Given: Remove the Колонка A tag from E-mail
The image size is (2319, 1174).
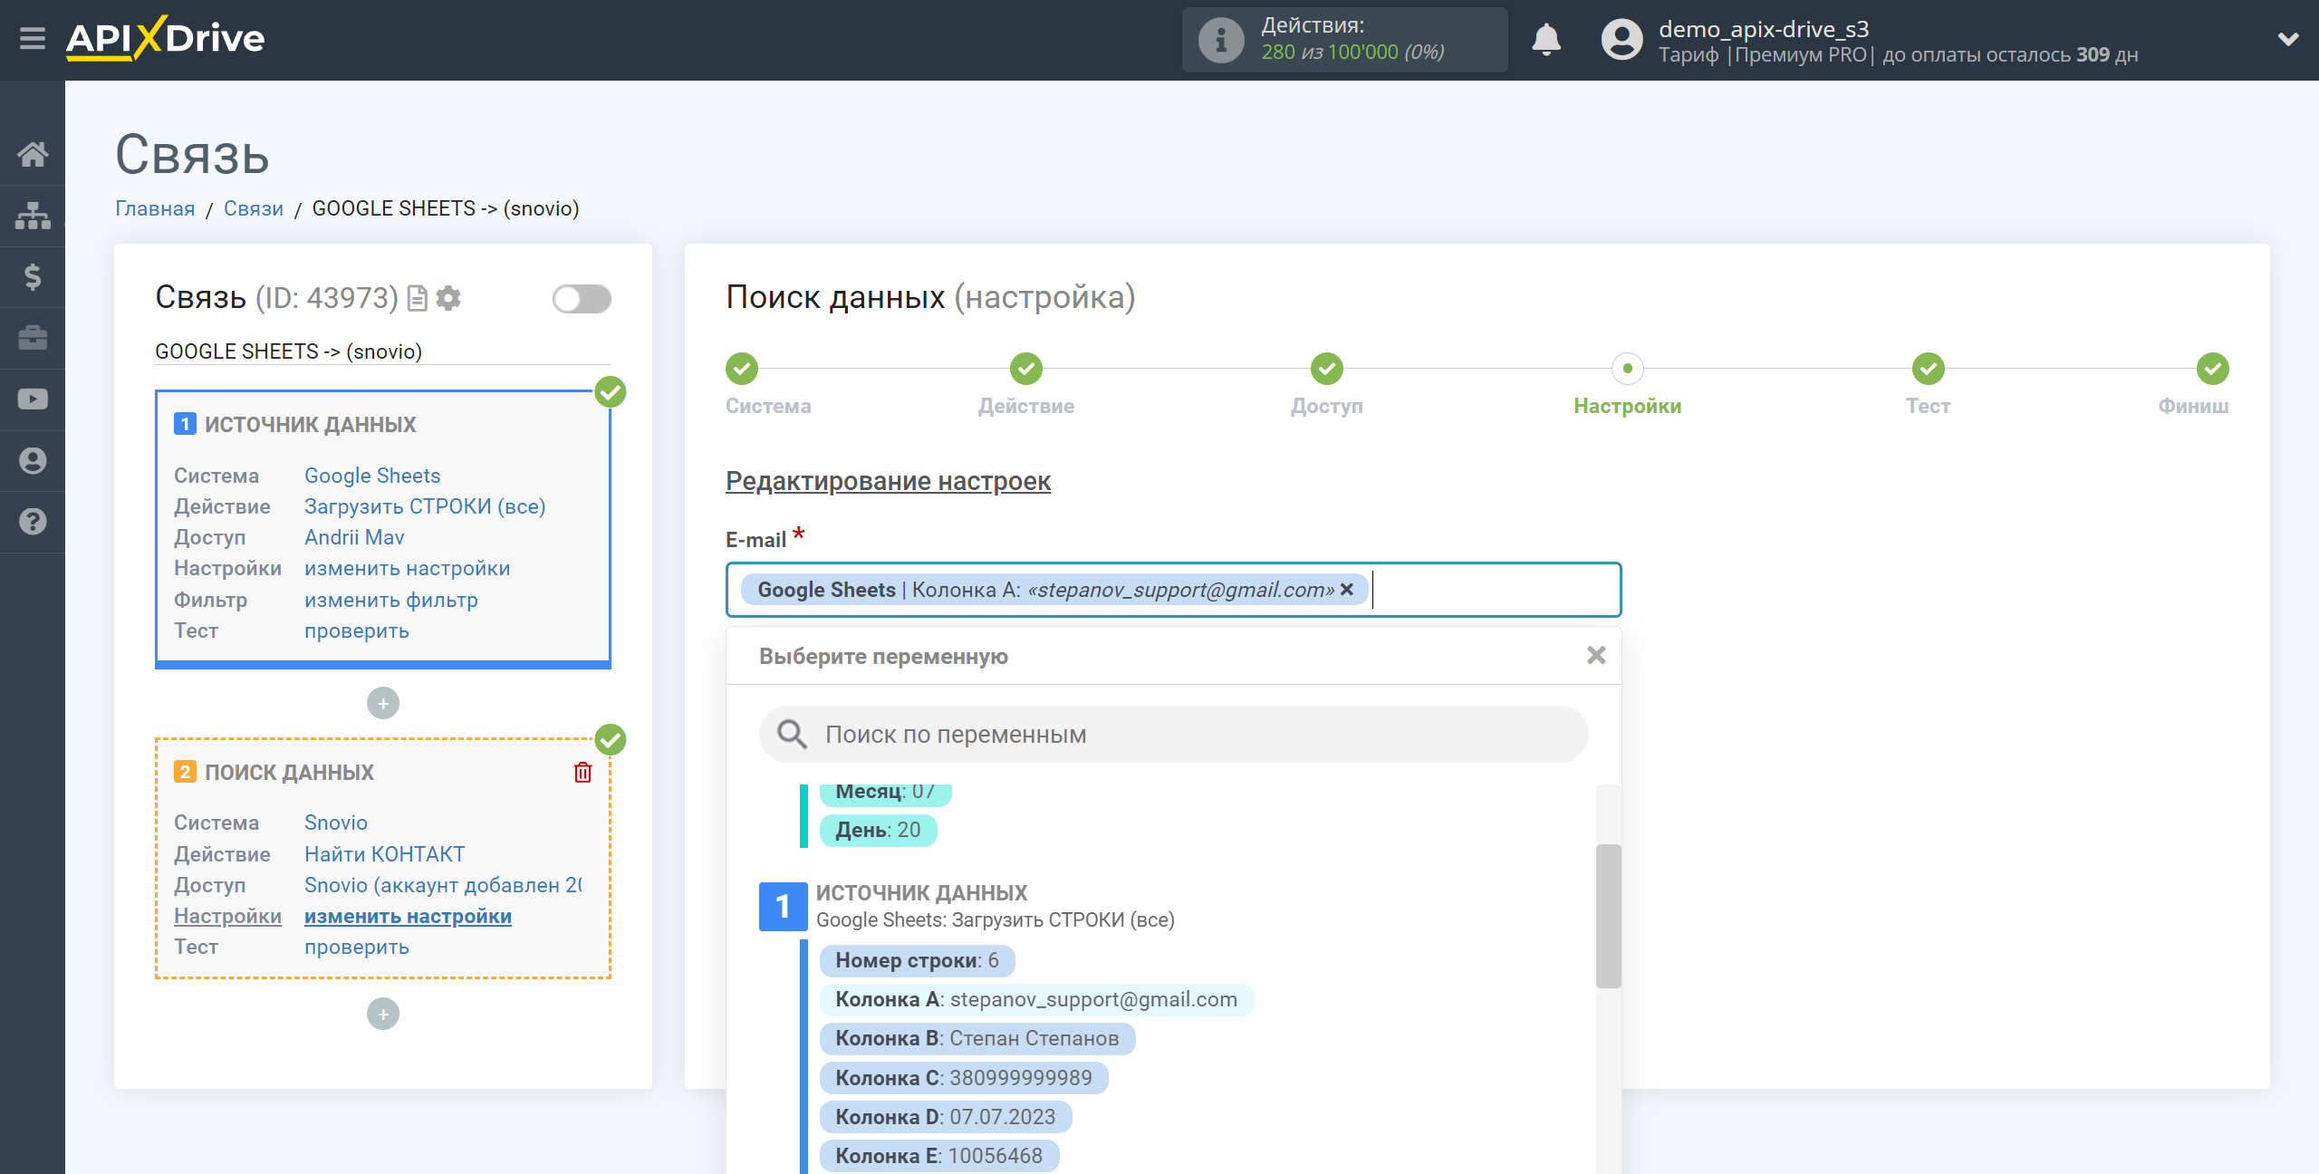Looking at the screenshot, I should (x=1347, y=590).
